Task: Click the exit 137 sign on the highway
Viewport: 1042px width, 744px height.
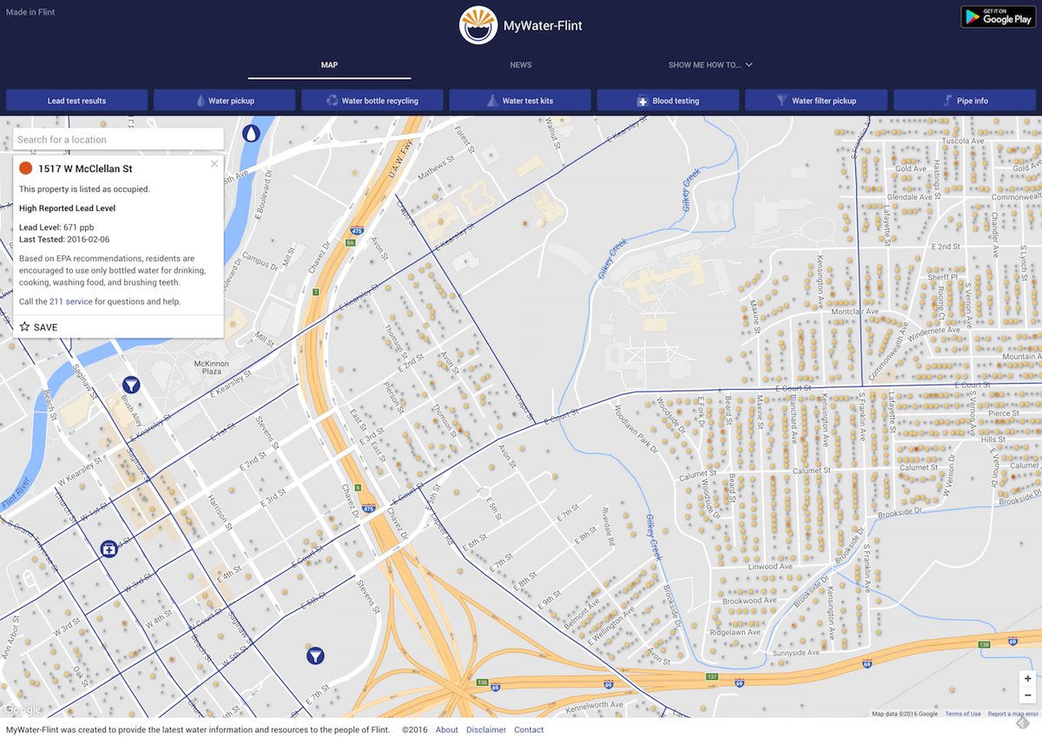Action: (711, 676)
